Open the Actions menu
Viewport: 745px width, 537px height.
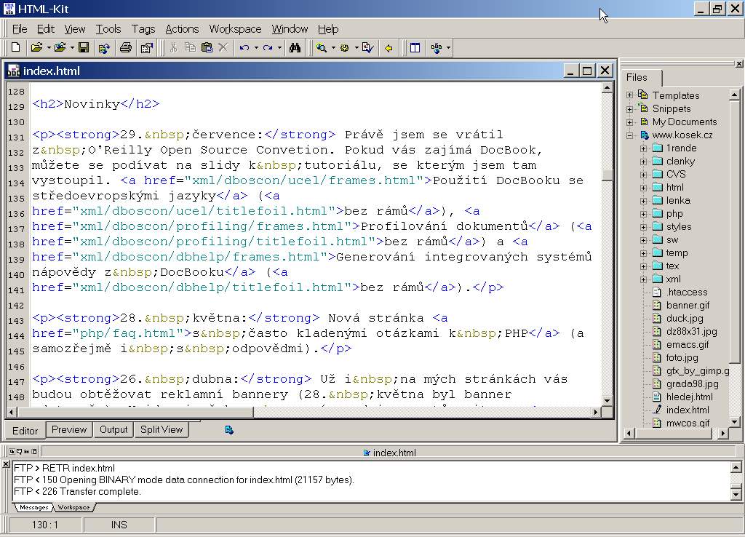(x=182, y=29)
